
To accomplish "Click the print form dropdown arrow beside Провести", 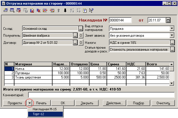I will click(x=29, y=103).
